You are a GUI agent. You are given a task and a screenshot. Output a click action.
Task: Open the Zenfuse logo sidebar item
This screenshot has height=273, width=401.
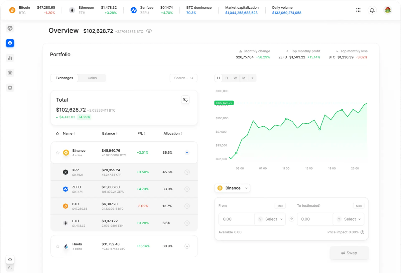click(x=10, y=28)
